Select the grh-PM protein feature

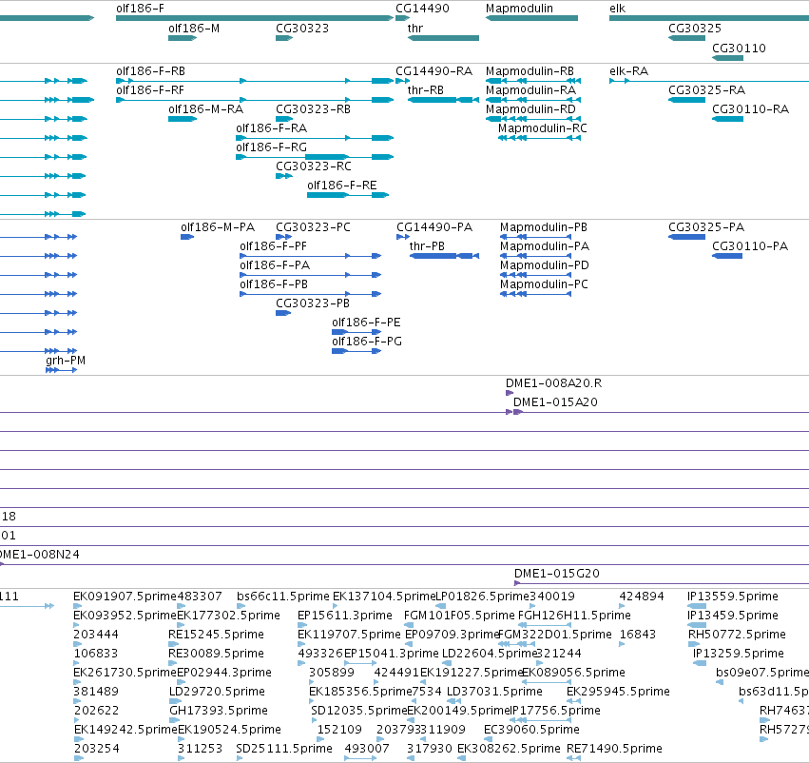click(x=62, y=370)
